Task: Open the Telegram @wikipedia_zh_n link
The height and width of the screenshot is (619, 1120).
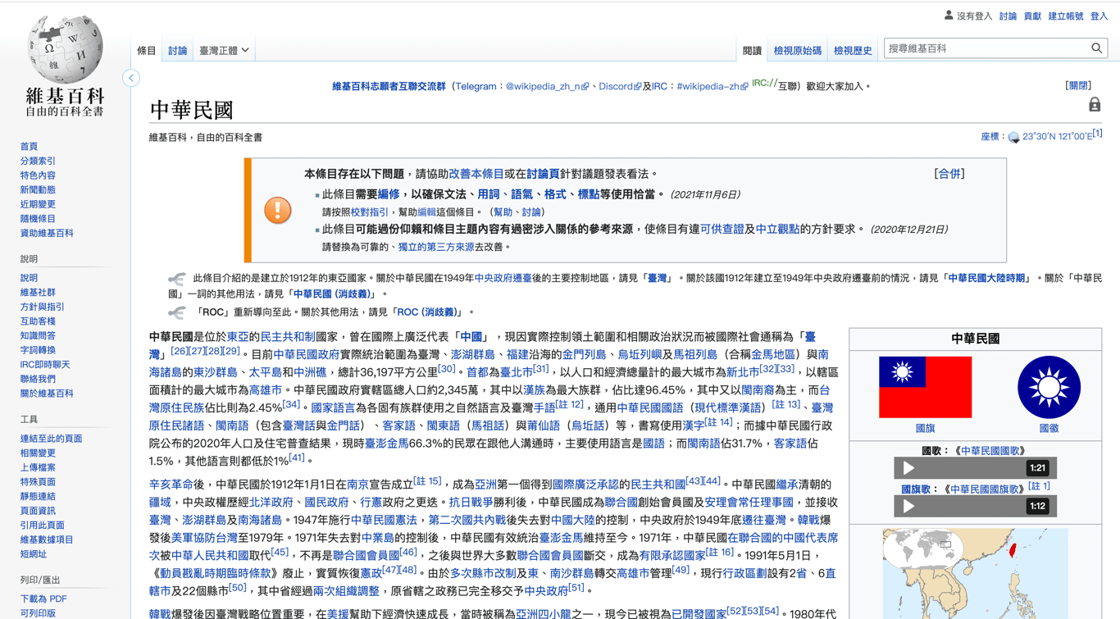Action: [x=547, y=86]
